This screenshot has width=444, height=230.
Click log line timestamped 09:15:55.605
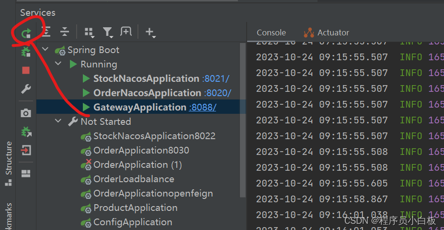point(350,184)
